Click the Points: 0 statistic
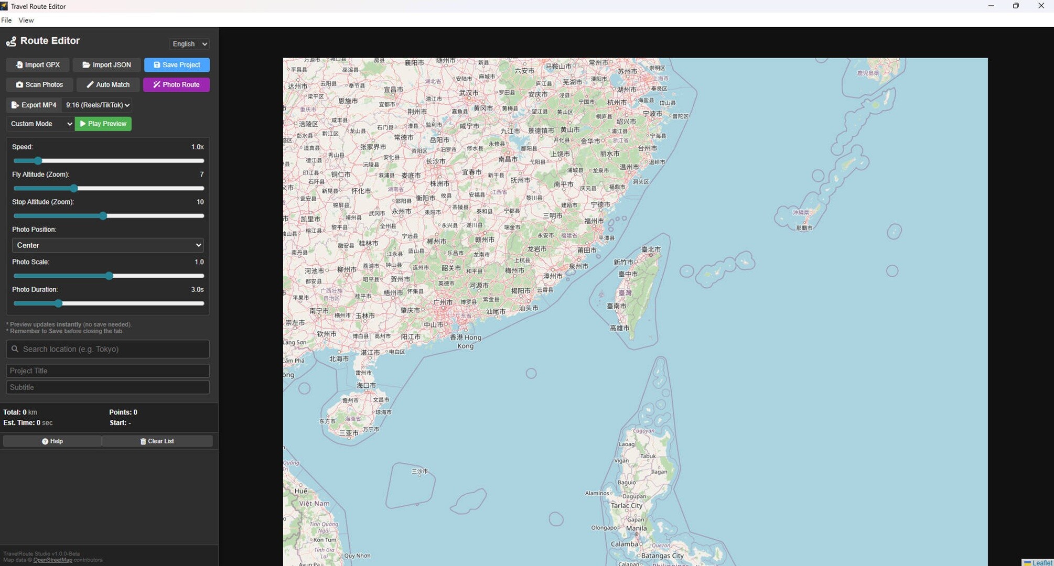This screenshot has width=1054, height=566. [x=123, y=412]
